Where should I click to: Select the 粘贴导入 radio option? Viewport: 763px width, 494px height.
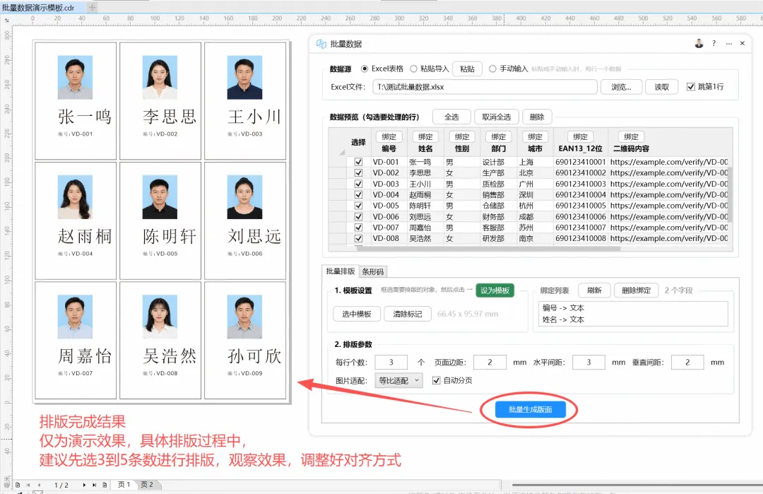point(413,69)
